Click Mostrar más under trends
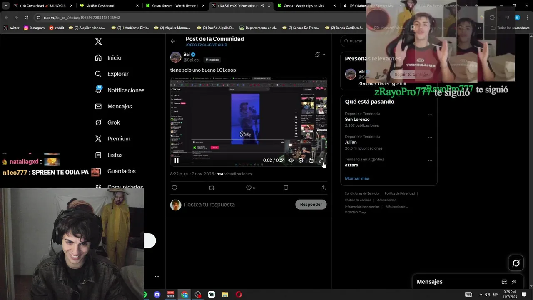Image resolution: width=533 pixels, height=300 pixels. (x=357, y=178)
